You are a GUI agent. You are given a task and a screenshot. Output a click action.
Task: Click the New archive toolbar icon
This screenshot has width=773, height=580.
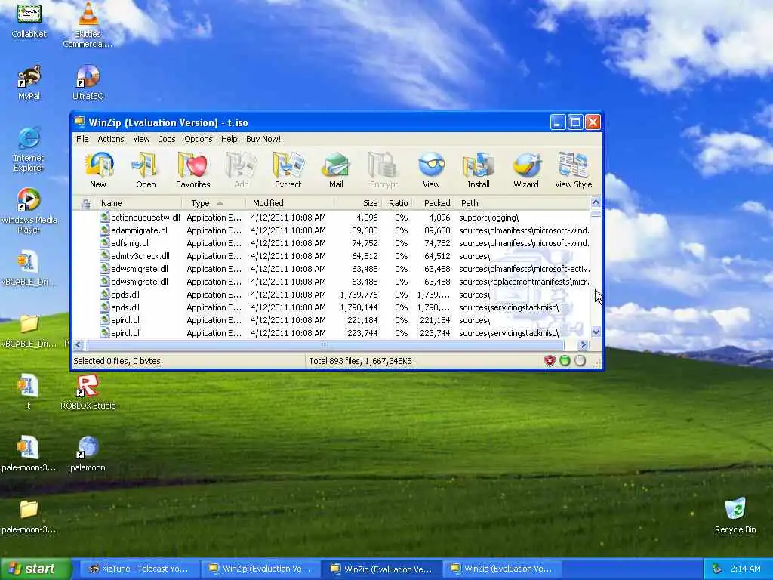point(98,171)
